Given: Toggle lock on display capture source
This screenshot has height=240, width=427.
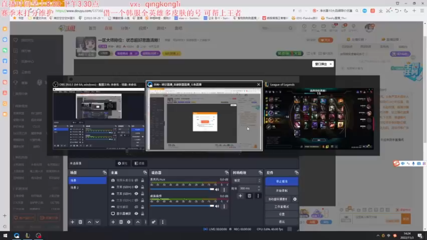Looking at the screenshot, I should pyautogui.click(x=143, y=214).
